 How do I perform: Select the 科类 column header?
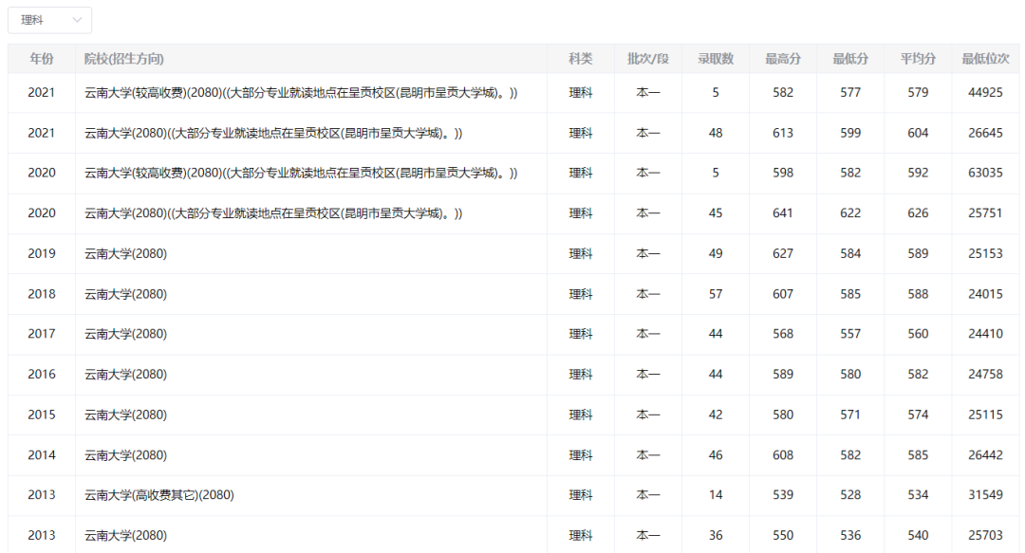(x=580, y=59)
